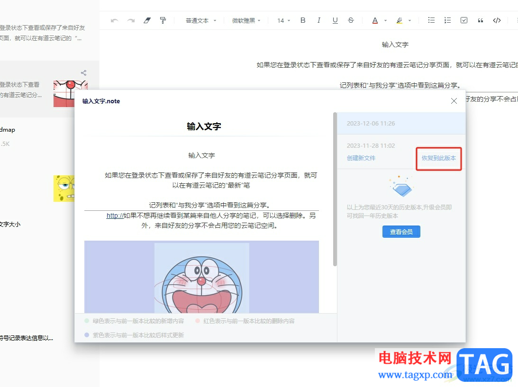Click 恢复到此版本 link
The image size is (518, 387).
(439, 158)
